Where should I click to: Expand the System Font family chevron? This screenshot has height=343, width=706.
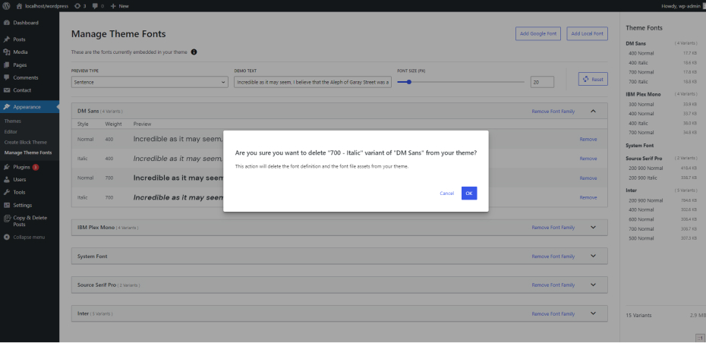click(x=593, y=256)
